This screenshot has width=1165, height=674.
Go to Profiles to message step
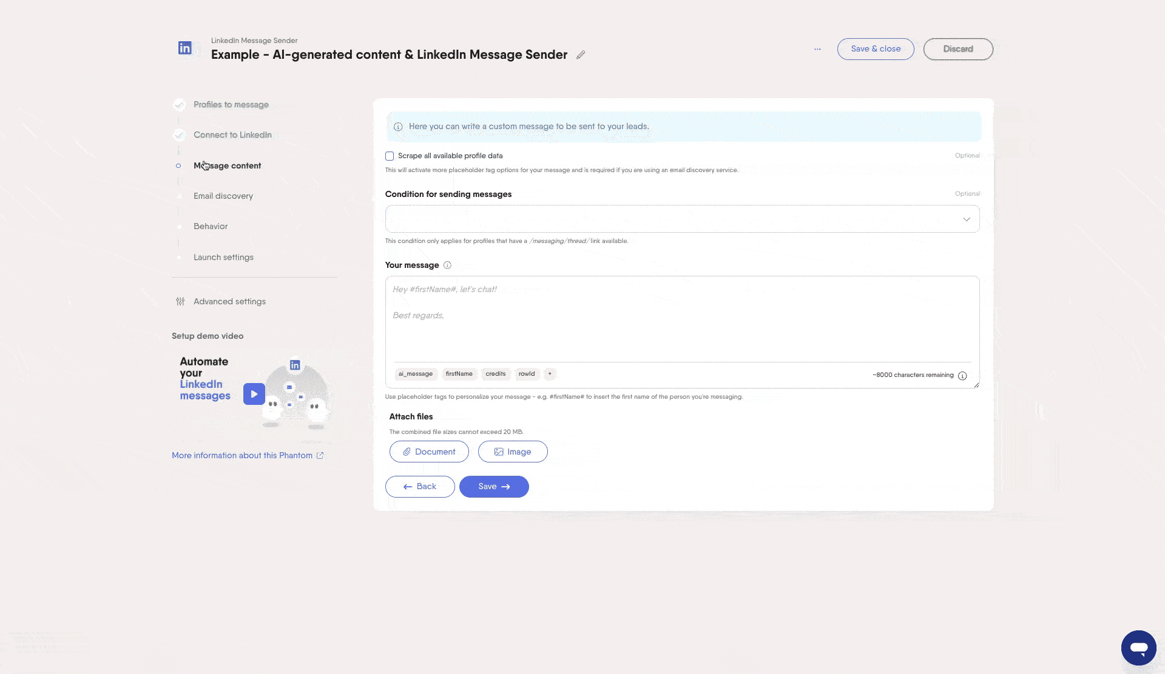(x=231, y=104)
